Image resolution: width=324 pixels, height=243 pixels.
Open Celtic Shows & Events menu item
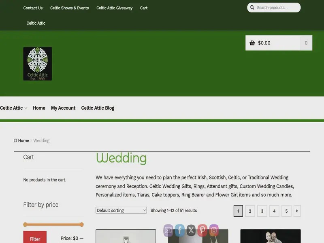pos(69,8)
